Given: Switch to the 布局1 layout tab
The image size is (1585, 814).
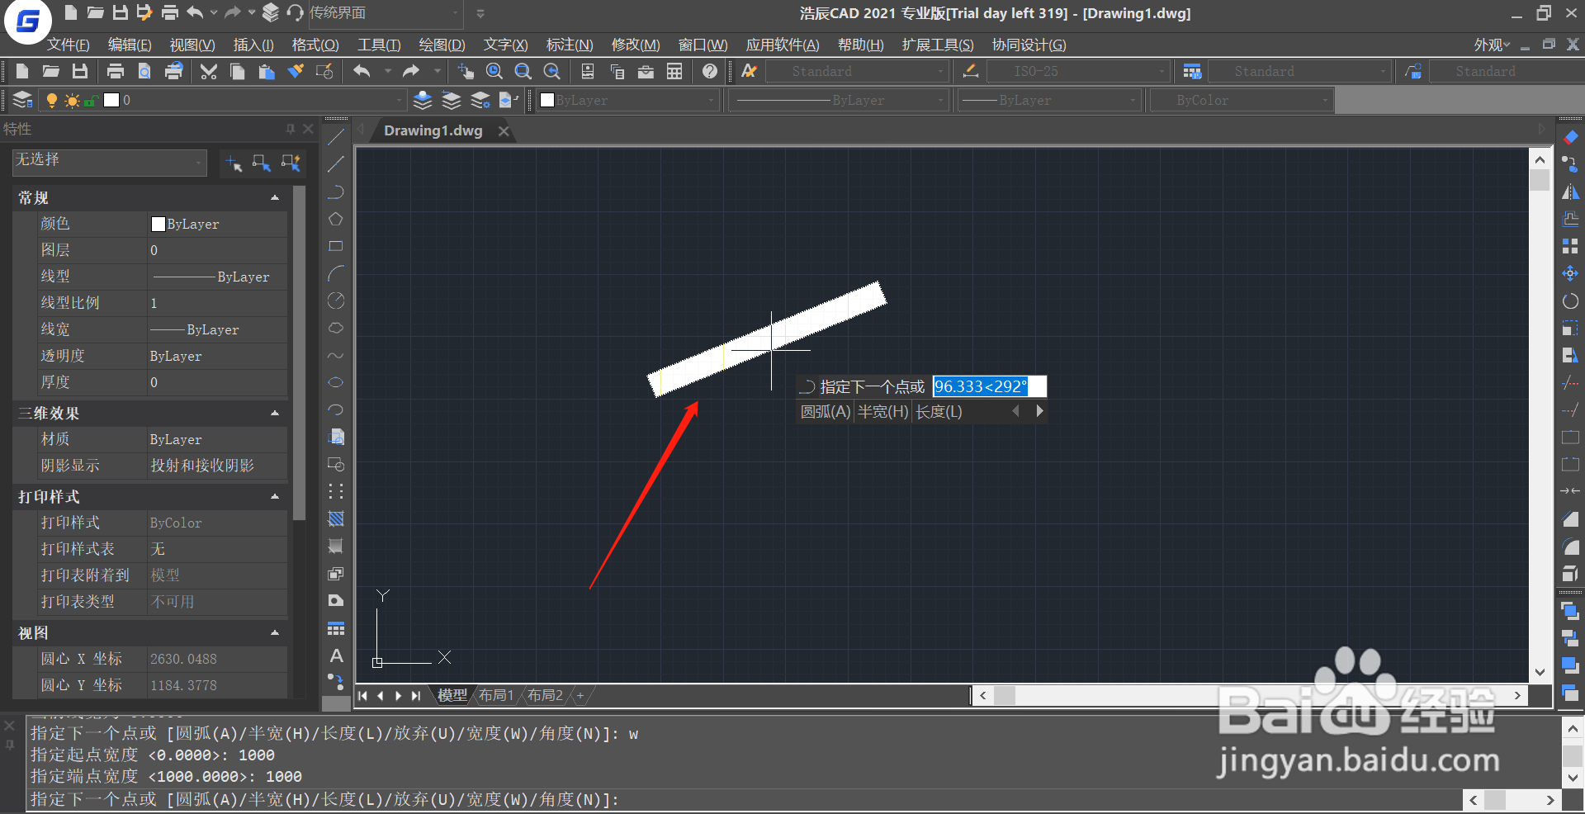Looking at the screenshot, I should click(496, 695).
